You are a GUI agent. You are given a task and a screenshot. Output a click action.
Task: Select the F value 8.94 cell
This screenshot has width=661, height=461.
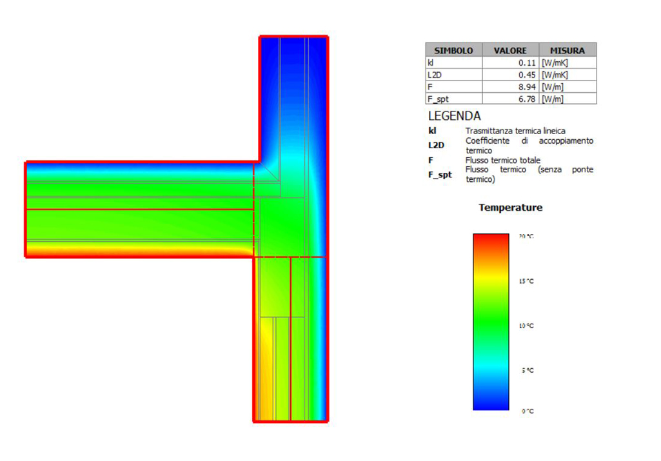(x=511, y=87)
